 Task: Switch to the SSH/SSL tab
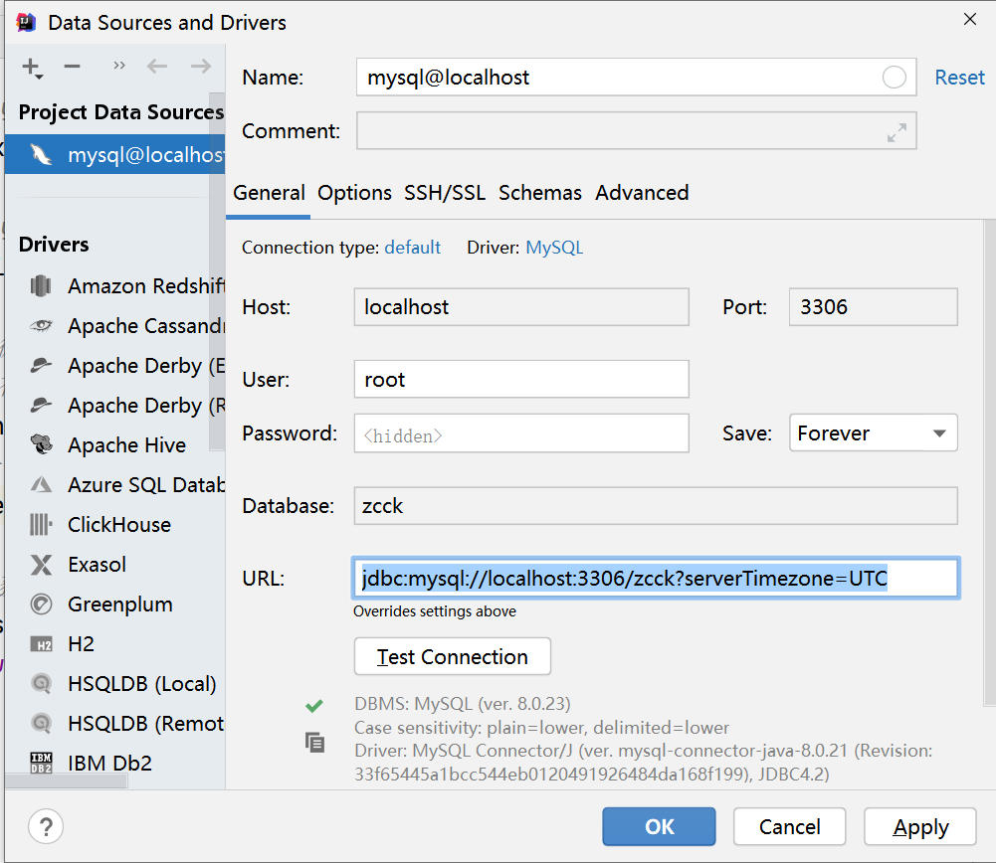[445, 193]
